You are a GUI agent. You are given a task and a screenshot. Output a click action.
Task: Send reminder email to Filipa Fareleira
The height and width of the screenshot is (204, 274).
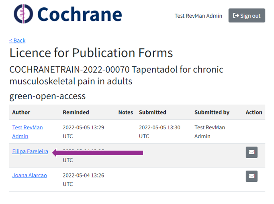click(252, 152)
